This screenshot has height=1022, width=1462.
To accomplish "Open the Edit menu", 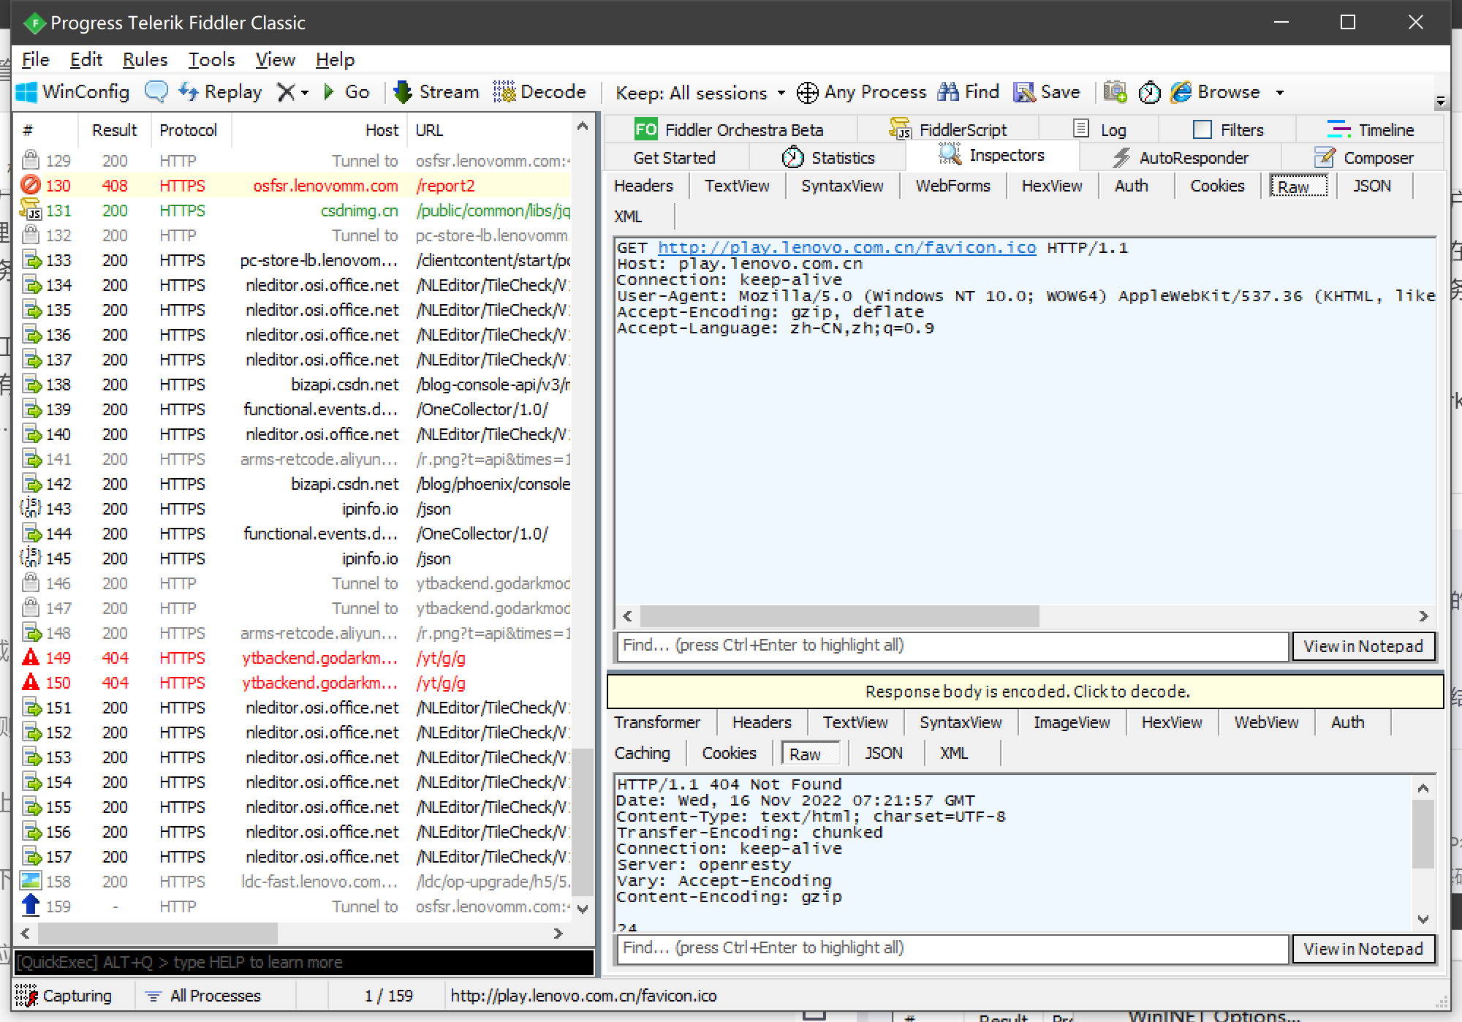I will 86,60.
